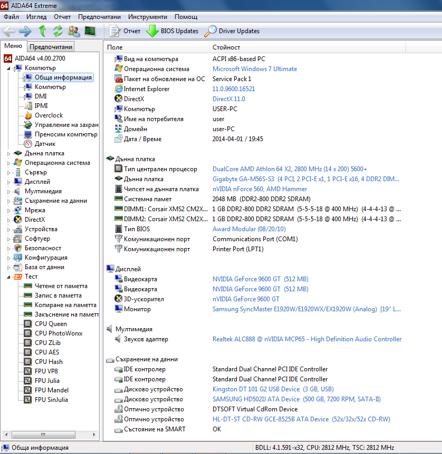Select the CPU ZLib benchmark

(x=47, y=342)
